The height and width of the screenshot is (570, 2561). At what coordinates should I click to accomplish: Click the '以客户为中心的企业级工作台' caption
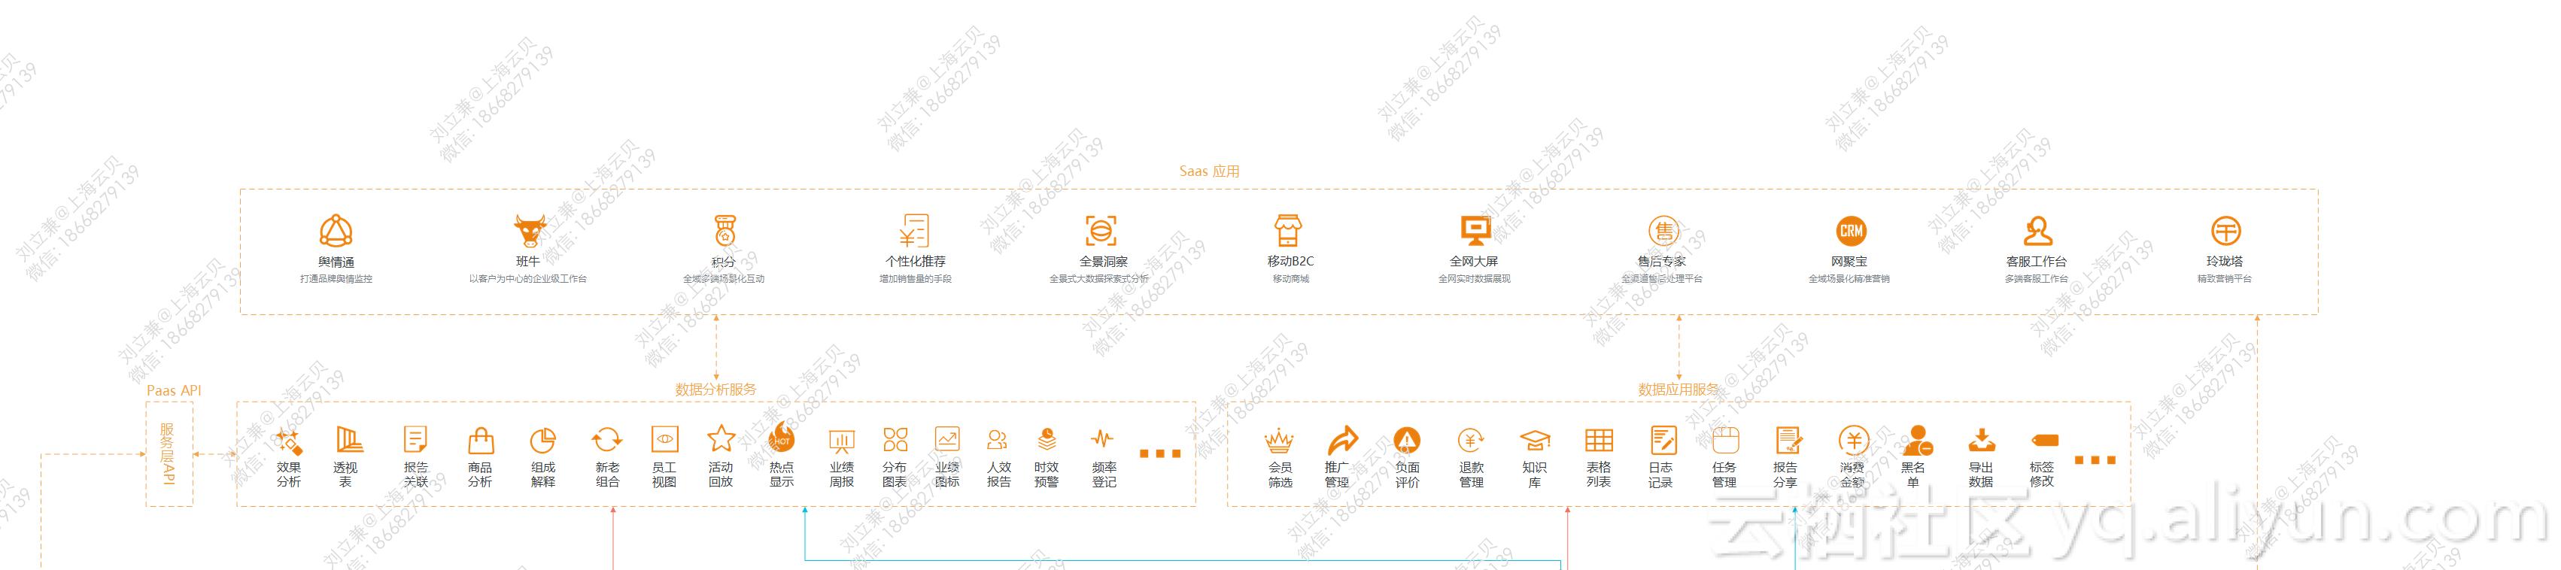(x=528, y=279)
